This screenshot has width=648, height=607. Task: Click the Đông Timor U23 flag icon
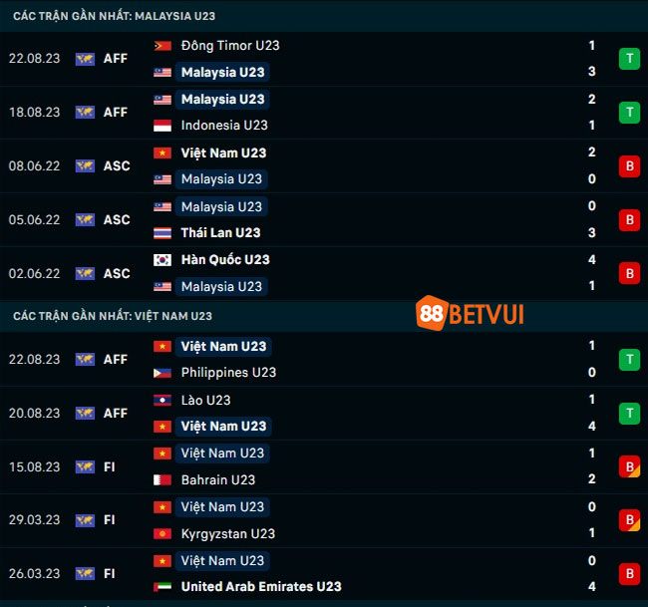pos(162,46)
